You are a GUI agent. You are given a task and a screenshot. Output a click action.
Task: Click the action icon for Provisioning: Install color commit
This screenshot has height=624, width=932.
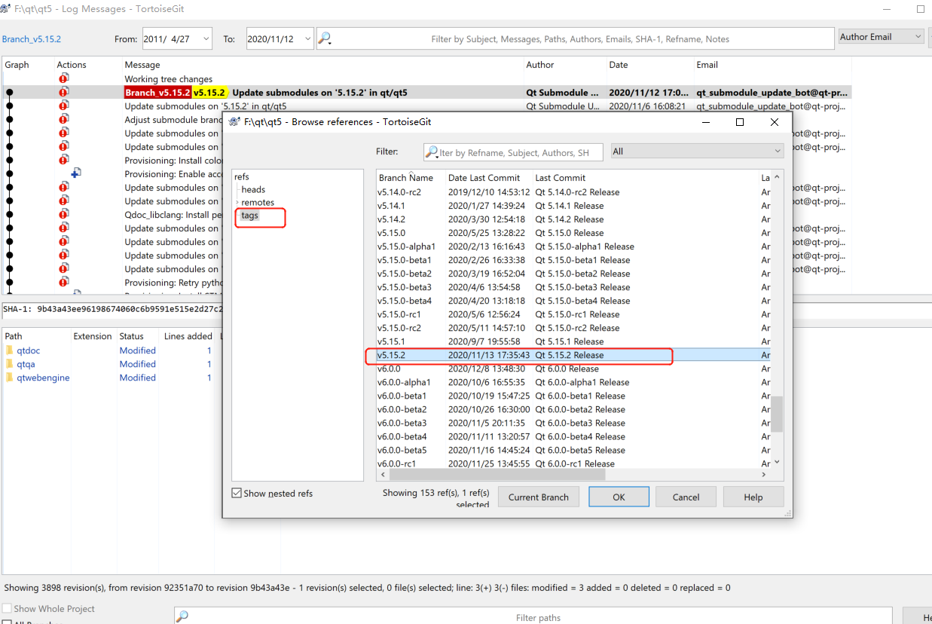coord(63,160)
